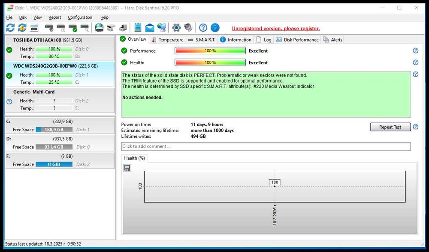Switch to the Temperature tab
The height and width of the screenshot is (252, 429).
click(x=167, y=39)
